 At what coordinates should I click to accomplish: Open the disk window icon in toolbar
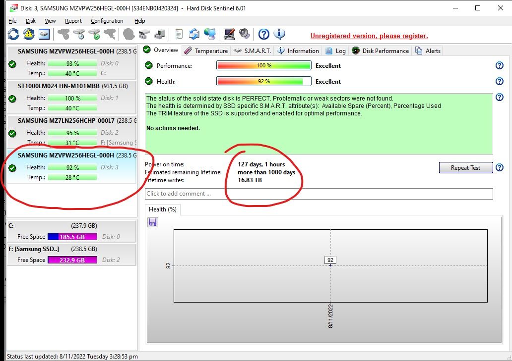tap(44, 34)
